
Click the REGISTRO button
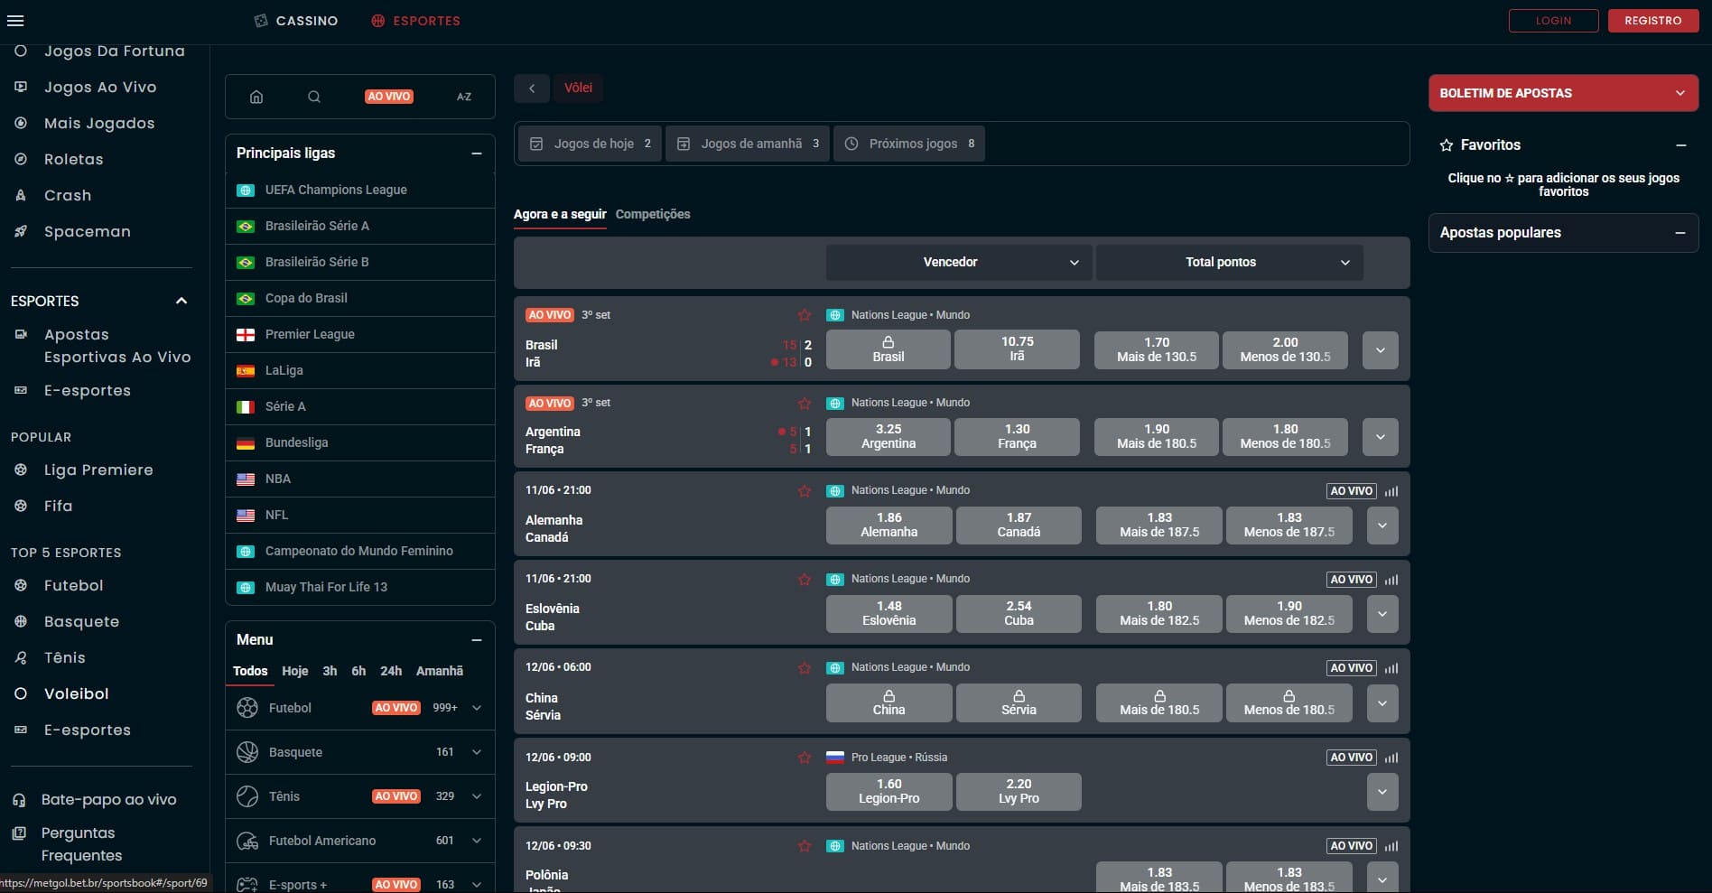(x=1652, y=21)
